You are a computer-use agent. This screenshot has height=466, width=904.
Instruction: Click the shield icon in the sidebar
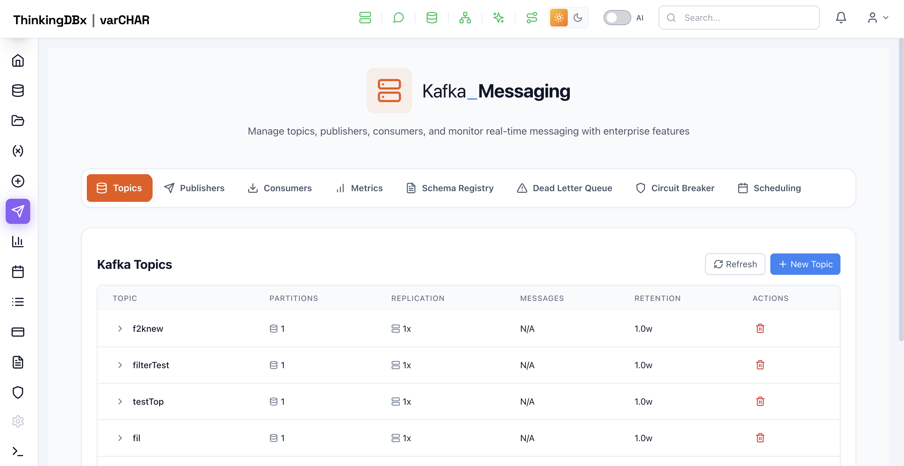(x=18, y=392)
